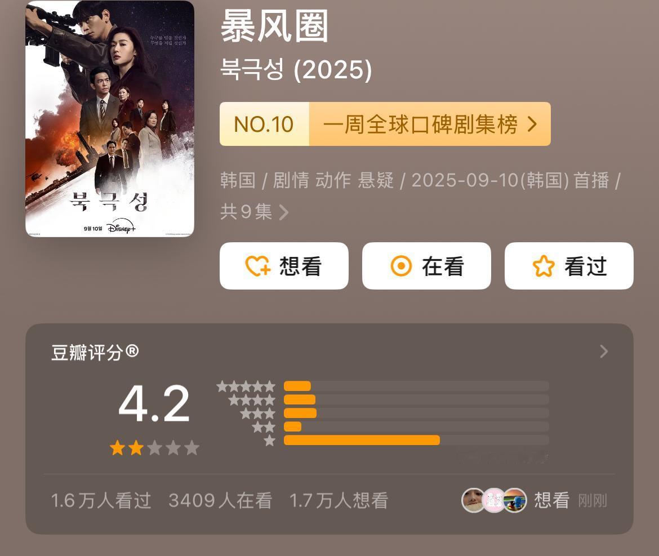Open the 3409人在看 list

point(220,501)
